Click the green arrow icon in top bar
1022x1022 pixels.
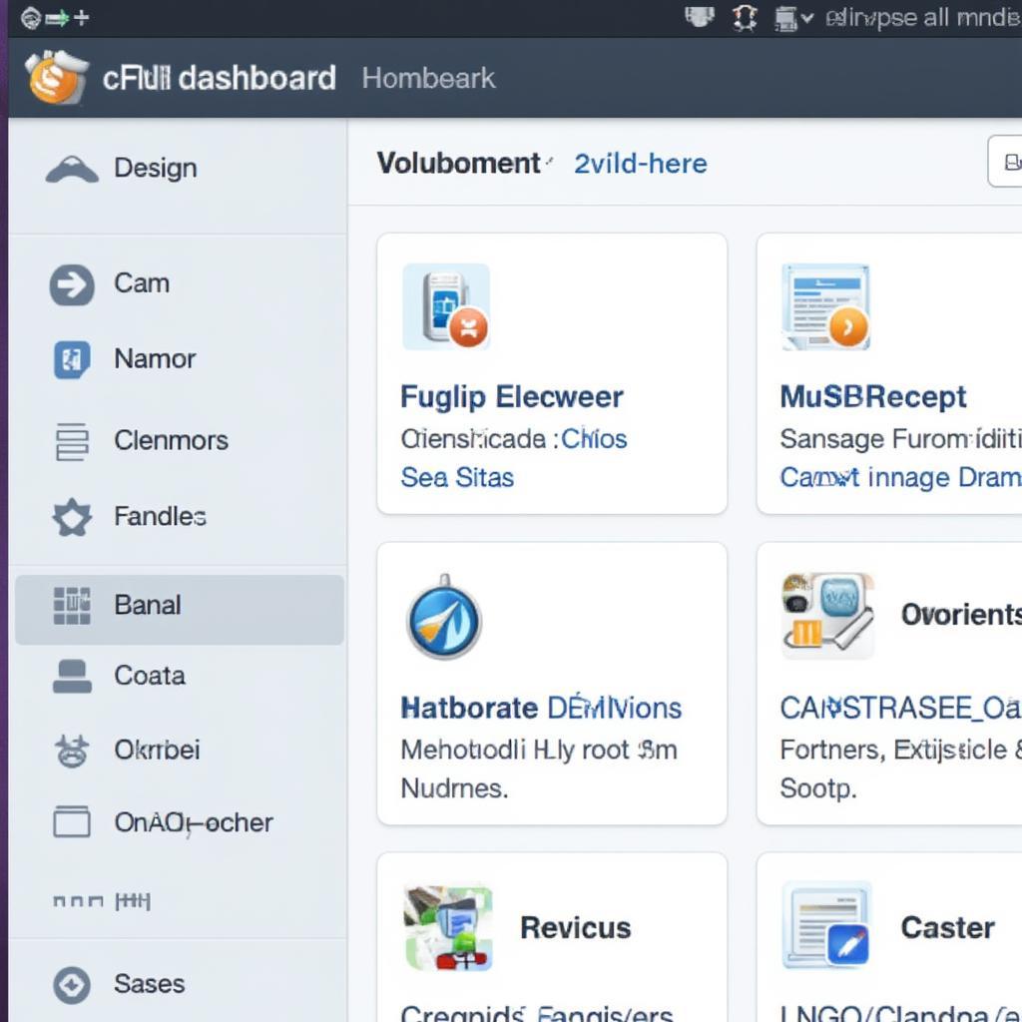(57, 18)
